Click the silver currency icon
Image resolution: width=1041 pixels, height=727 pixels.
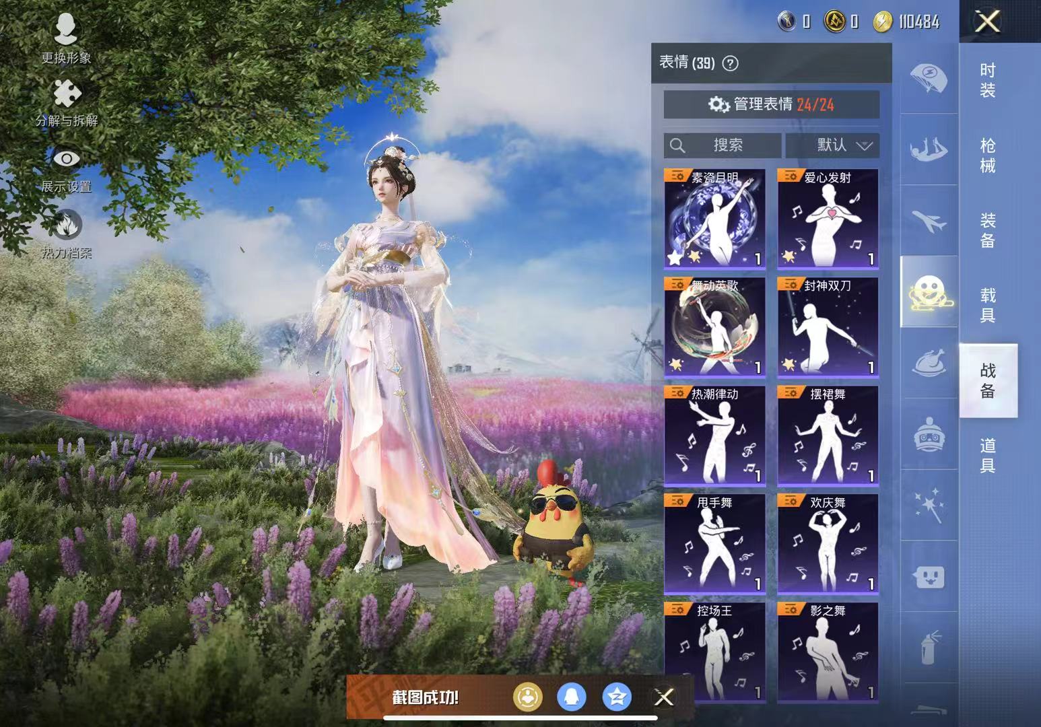pos(786,22)
